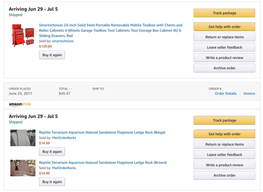This screenshot has height=192, width=263.
Task: Open Order Details for the June 25 order
Action: [x=226, y=94]
